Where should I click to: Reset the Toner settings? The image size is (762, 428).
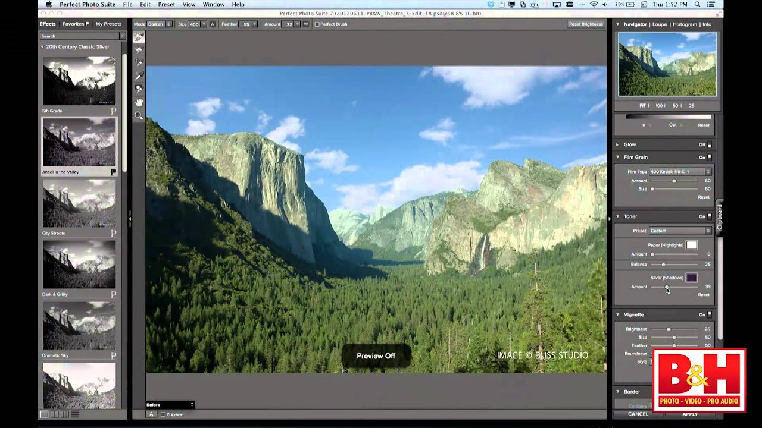704,295
